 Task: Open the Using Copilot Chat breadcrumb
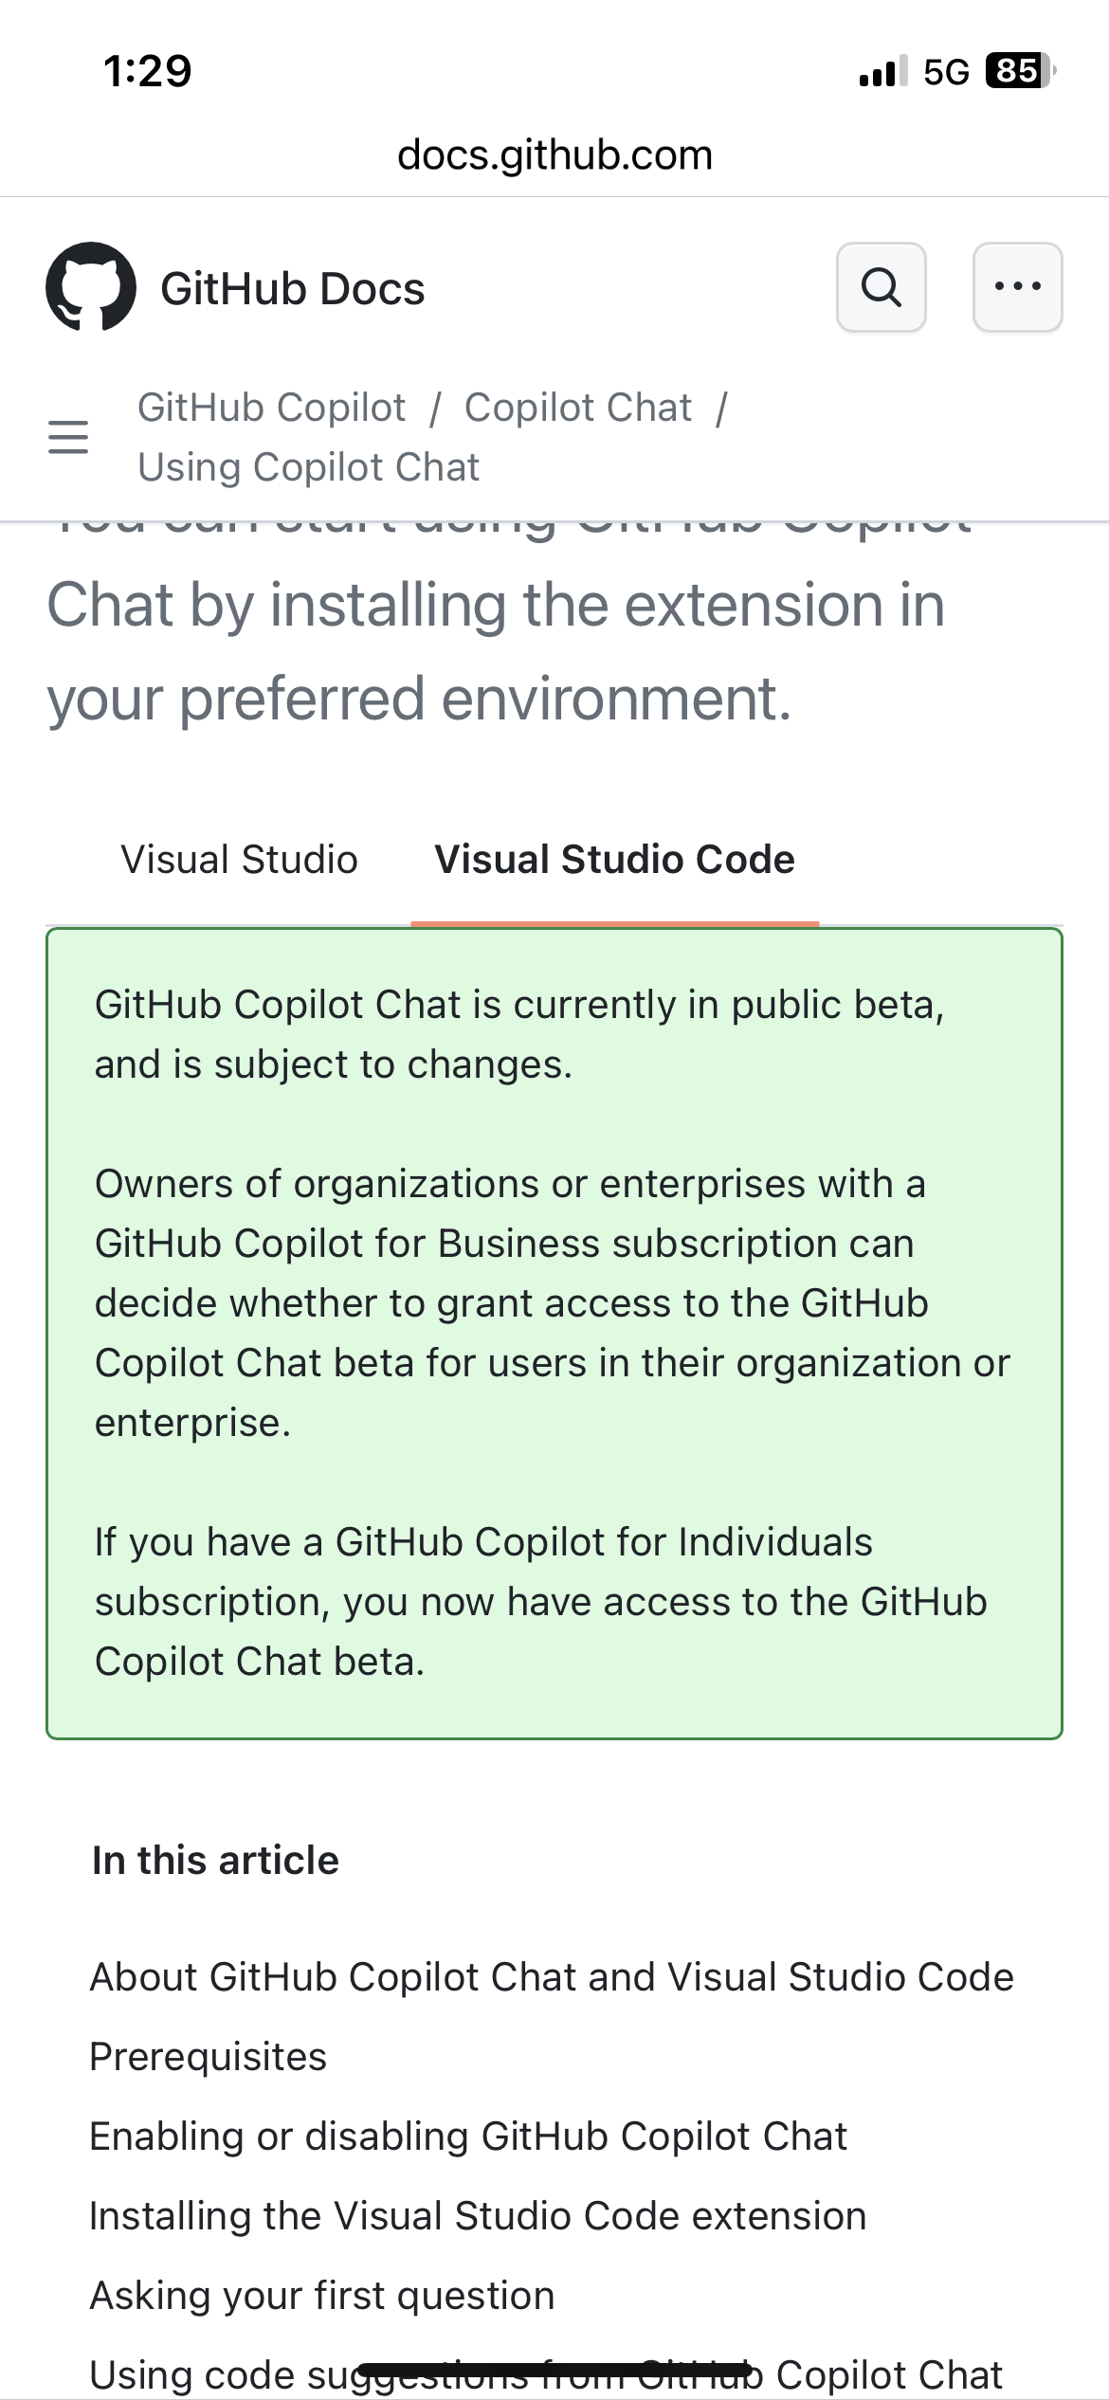coord(310,465)
